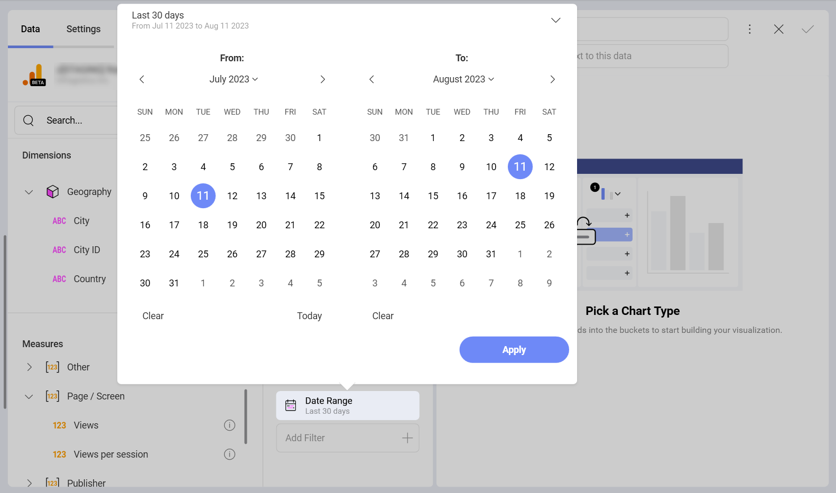Viewport: 836px width, 493px height.
Task: Switch to the Settings tab
Action: pos(83,29)
